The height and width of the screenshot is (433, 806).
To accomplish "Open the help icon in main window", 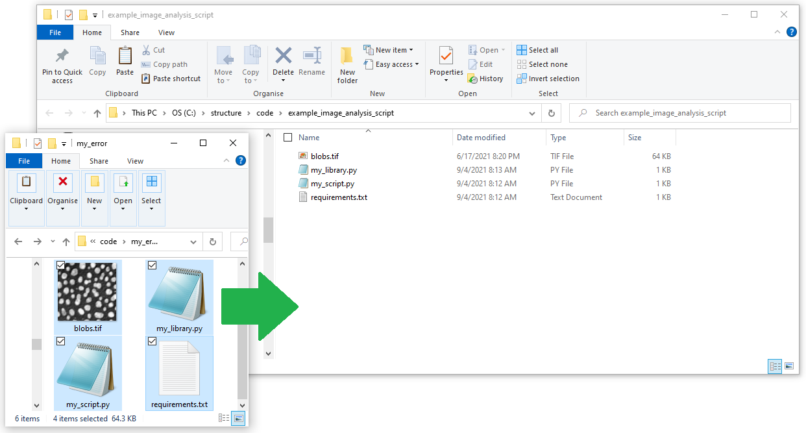I will [x=791, y=32].
